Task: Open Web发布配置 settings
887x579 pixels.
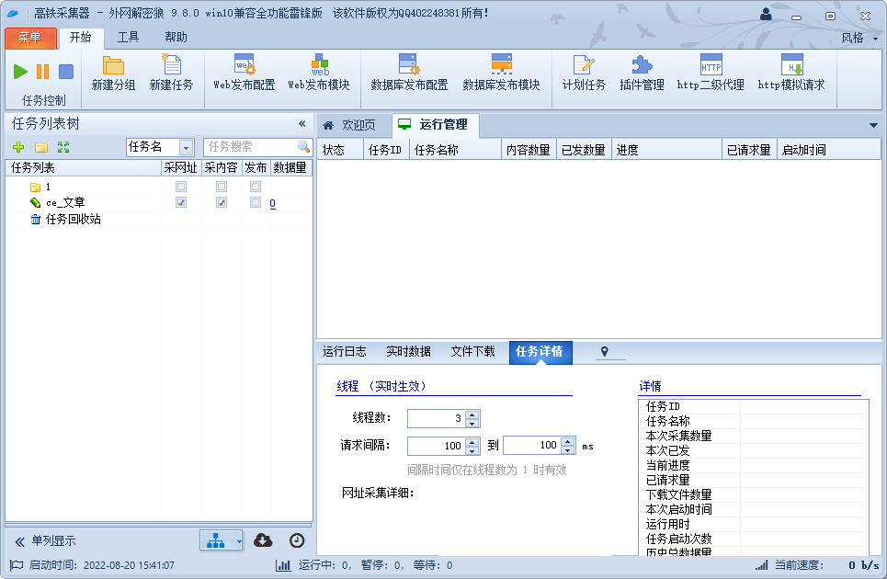Action: pos(244,74)
